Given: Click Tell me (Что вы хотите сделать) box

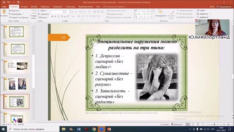Looking at the screenshot, I should point(114,7).
